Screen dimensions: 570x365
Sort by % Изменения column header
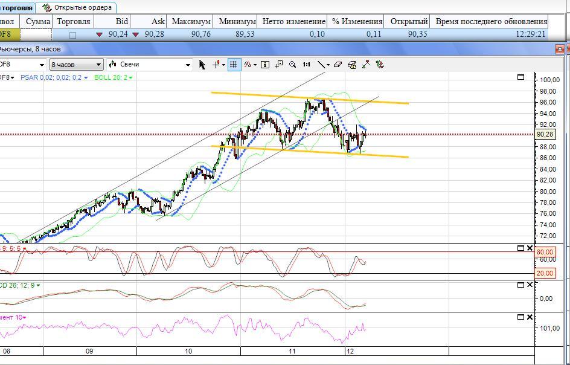click(356, 22)
